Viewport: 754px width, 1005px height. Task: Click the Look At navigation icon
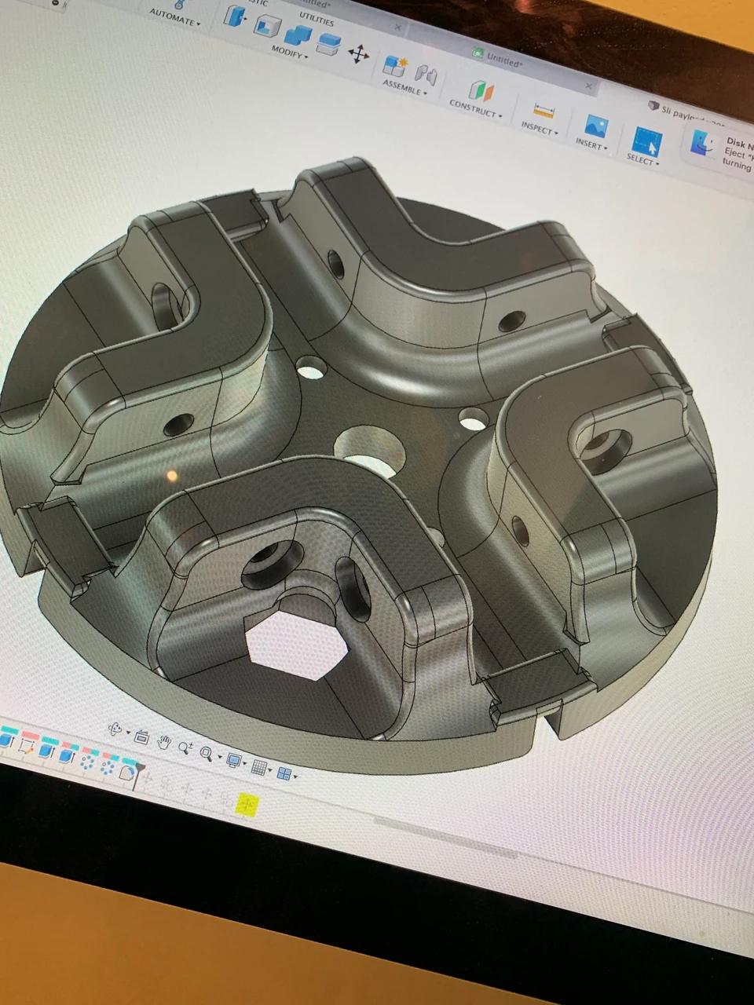[141, 736]
